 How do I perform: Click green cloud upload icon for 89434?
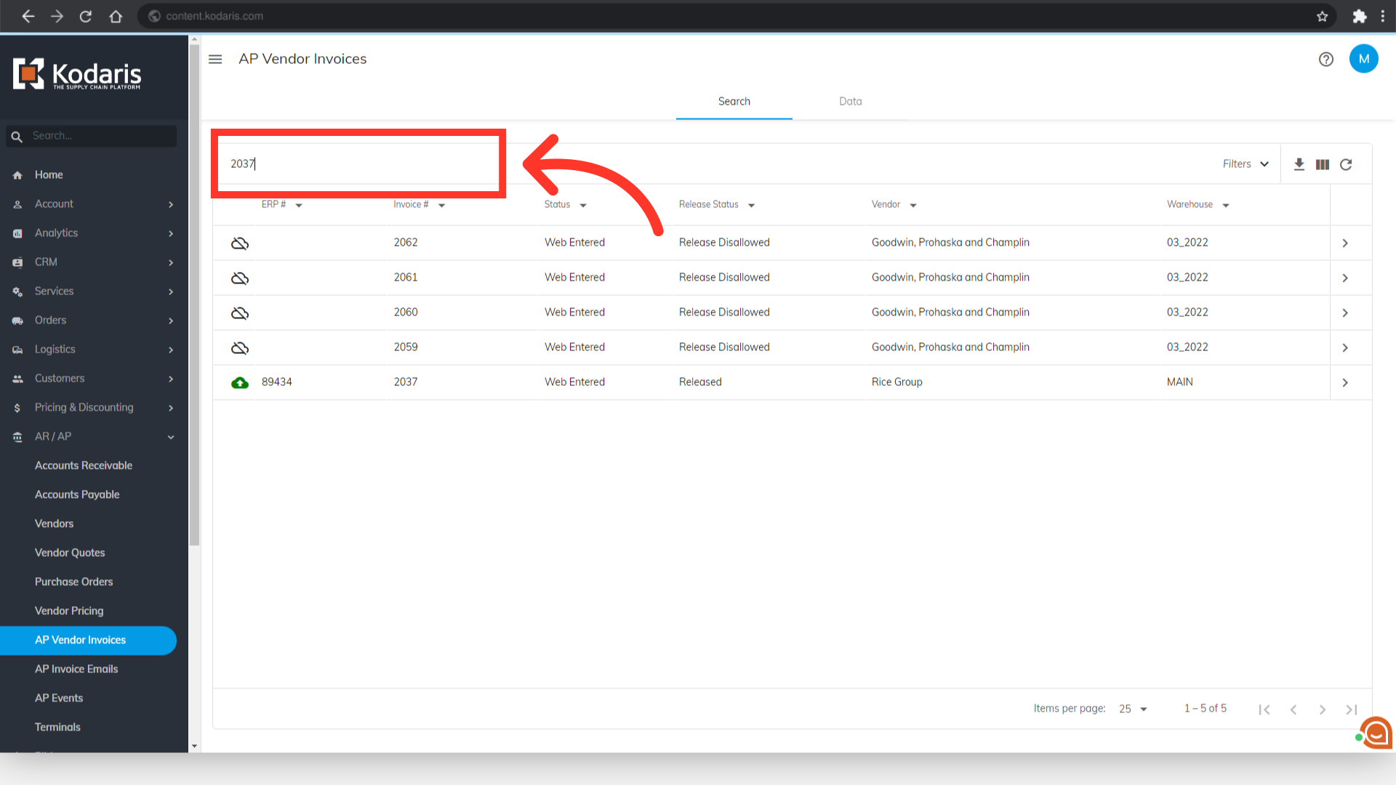click(240, 382)
